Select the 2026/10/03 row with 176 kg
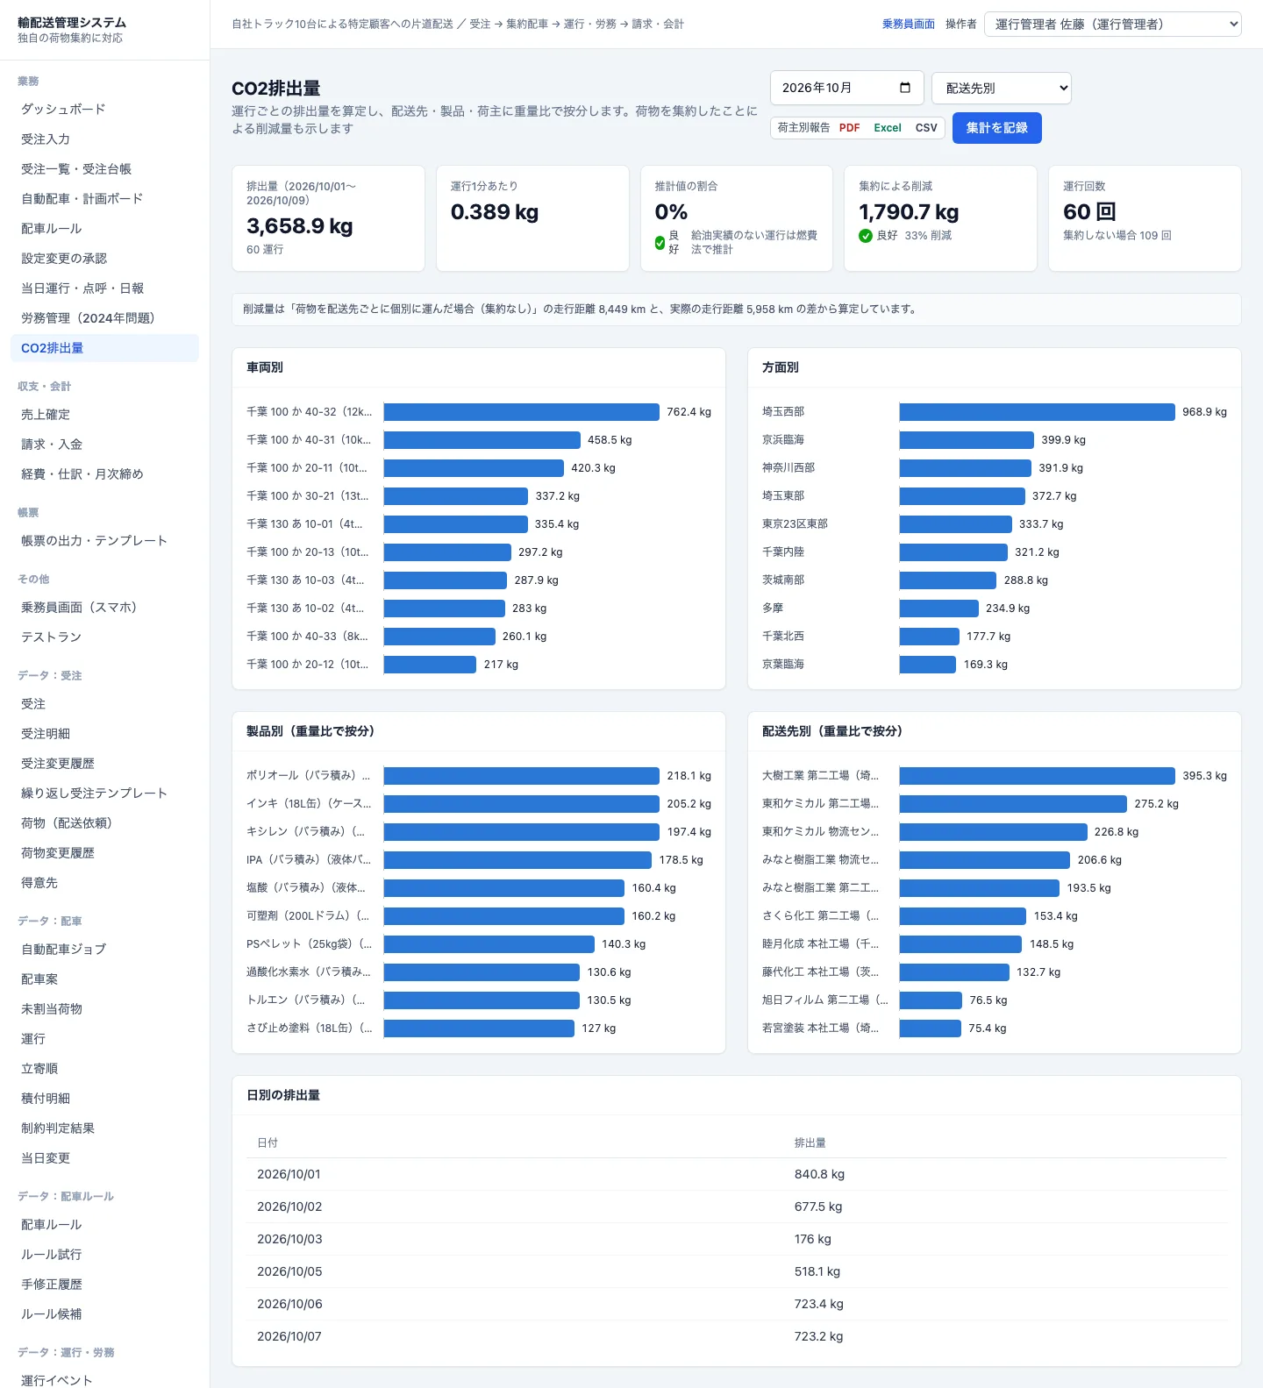The height and width of the screenshot is (1388, 1263). [737, 1239]
